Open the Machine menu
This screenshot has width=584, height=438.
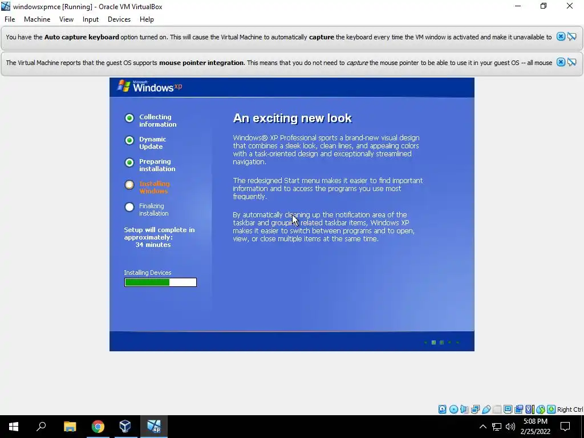[37, 19]
